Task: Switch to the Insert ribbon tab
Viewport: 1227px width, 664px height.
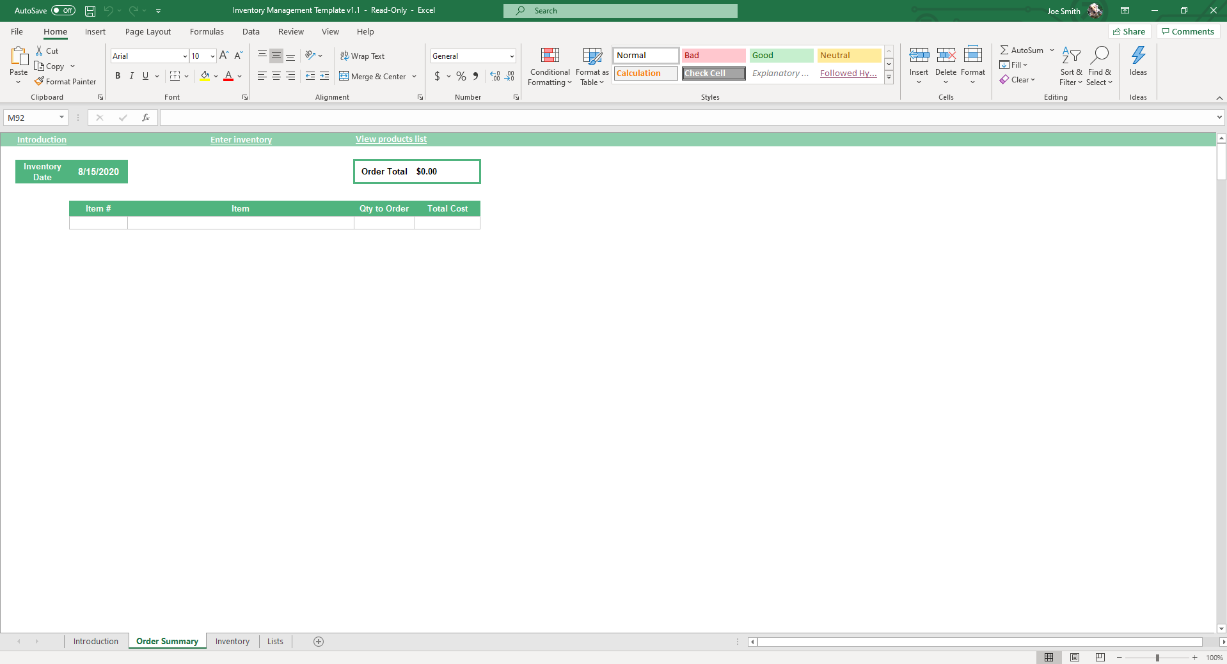Action: click(x=95, y=32)
